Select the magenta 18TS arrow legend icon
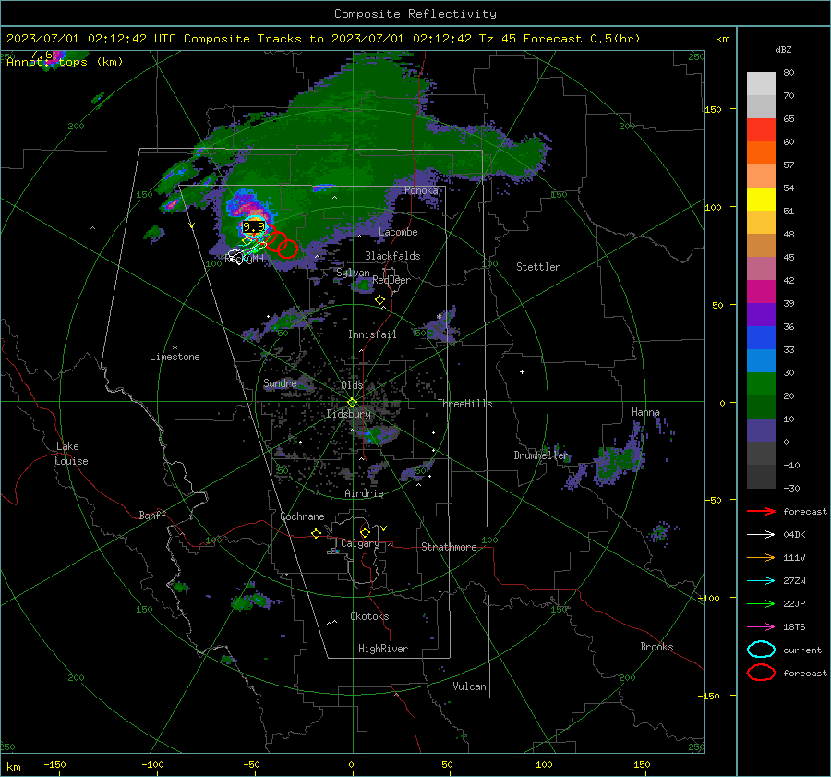The height and width of the screenshot is (777, 831). pos(761,627)
